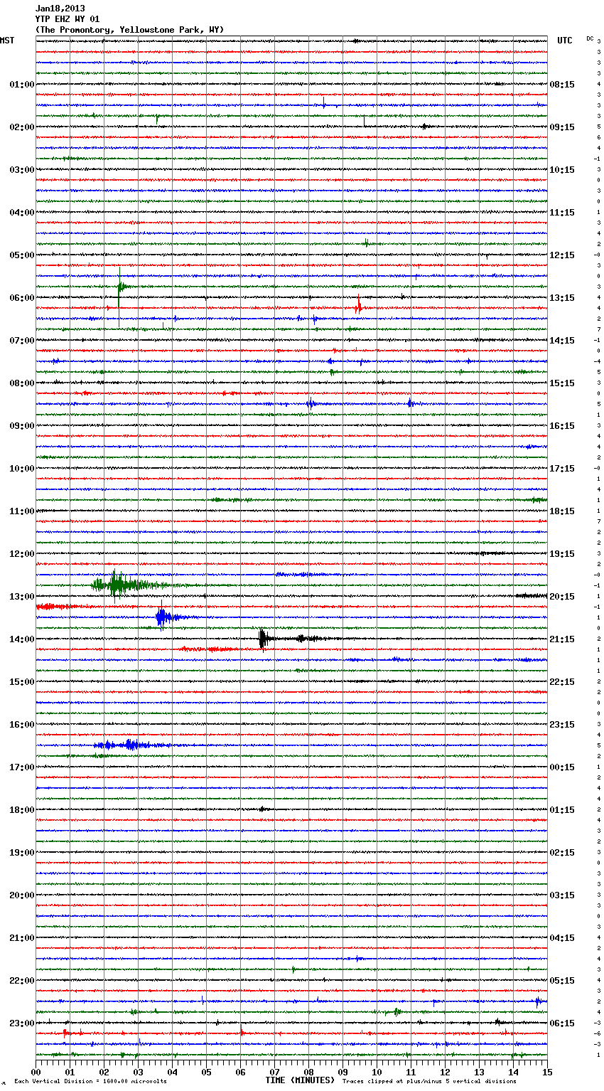Image resolution: width=604 pixels, height=1091 pixels.
Task: Select the 23:00 MST time label
Action: [x=22, y=1023]
